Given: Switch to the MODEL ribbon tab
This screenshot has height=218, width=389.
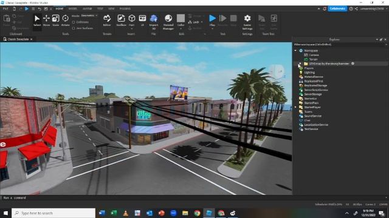Looking at the screenshot, I should (x=73, y=8).
